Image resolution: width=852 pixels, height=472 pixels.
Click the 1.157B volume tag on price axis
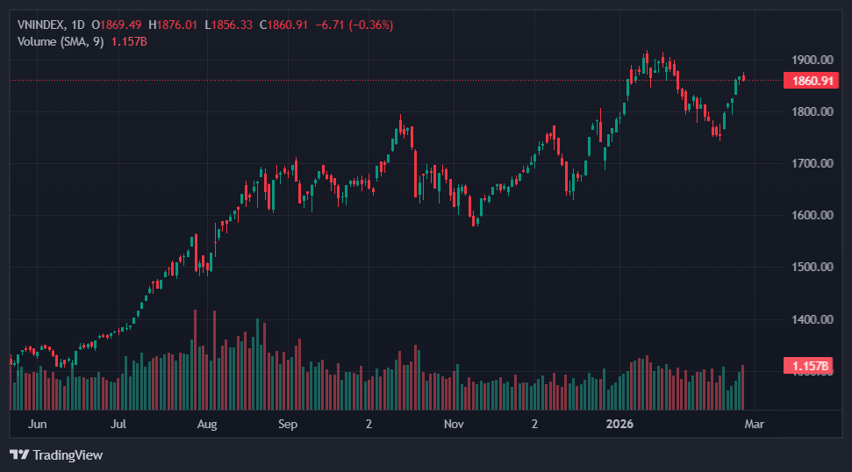(x=811, y=365)
